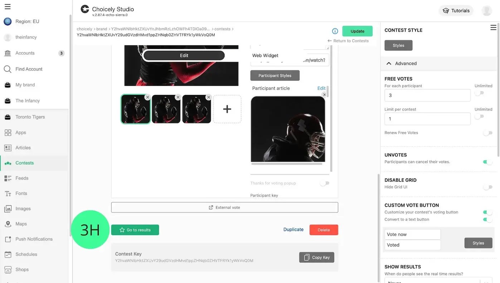Click the Contests stars icon

8,163
